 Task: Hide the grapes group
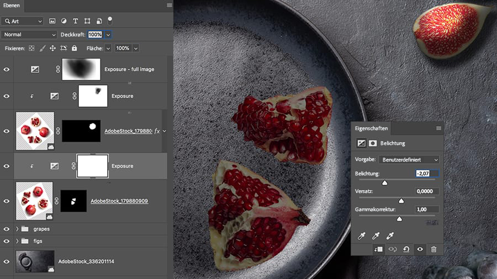[6, 229]
